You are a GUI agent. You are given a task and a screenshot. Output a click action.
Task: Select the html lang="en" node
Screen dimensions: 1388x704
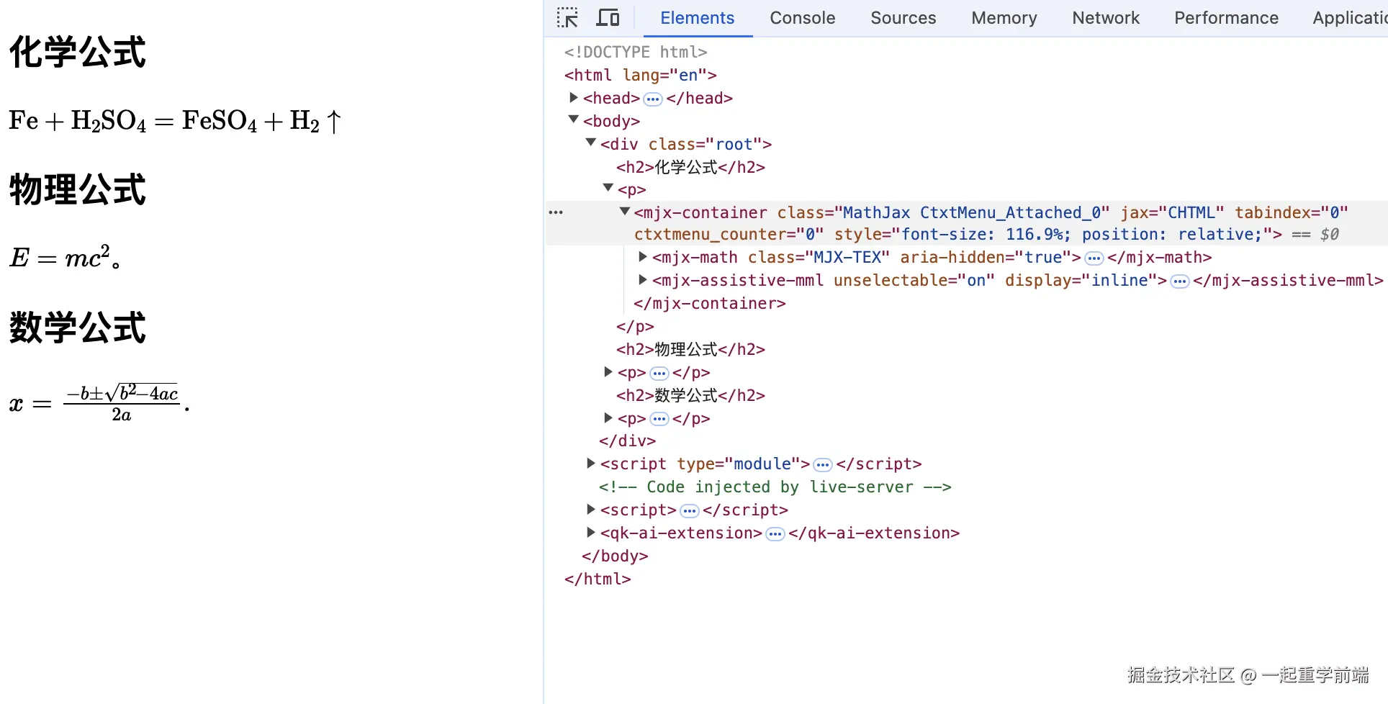(x=641, y=75)
